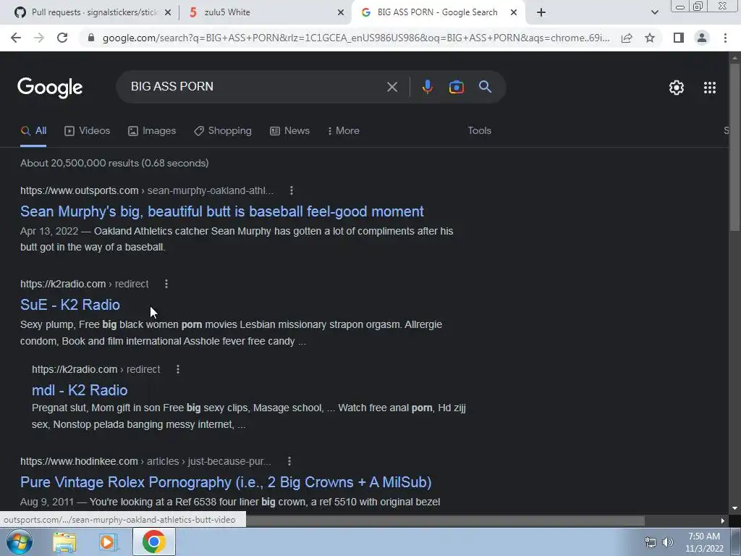
Task: Click the hodinkee.com URL breadcrumb
Action: click(x=145, y=461)
